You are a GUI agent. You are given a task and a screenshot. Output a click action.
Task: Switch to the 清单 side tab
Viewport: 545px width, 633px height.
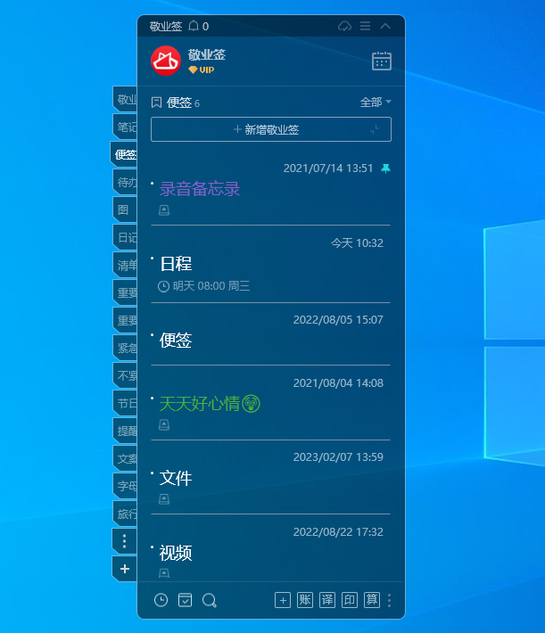126,265
